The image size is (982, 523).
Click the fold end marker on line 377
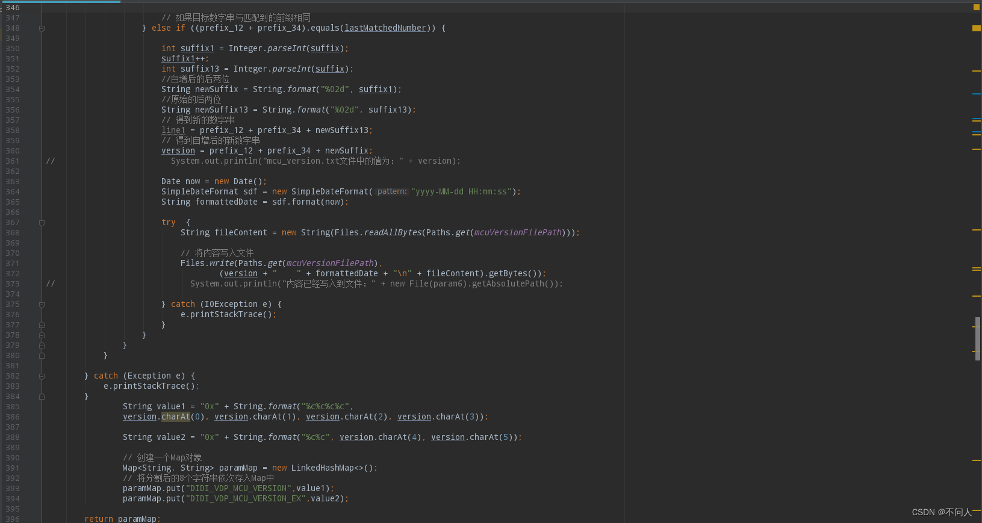click(x=42, y=325)
